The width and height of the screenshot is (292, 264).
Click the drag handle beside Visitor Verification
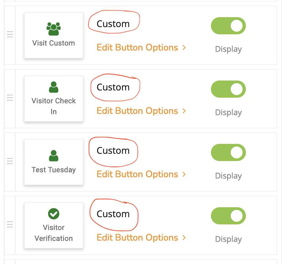pyautogui.click(x=10, y=224)
